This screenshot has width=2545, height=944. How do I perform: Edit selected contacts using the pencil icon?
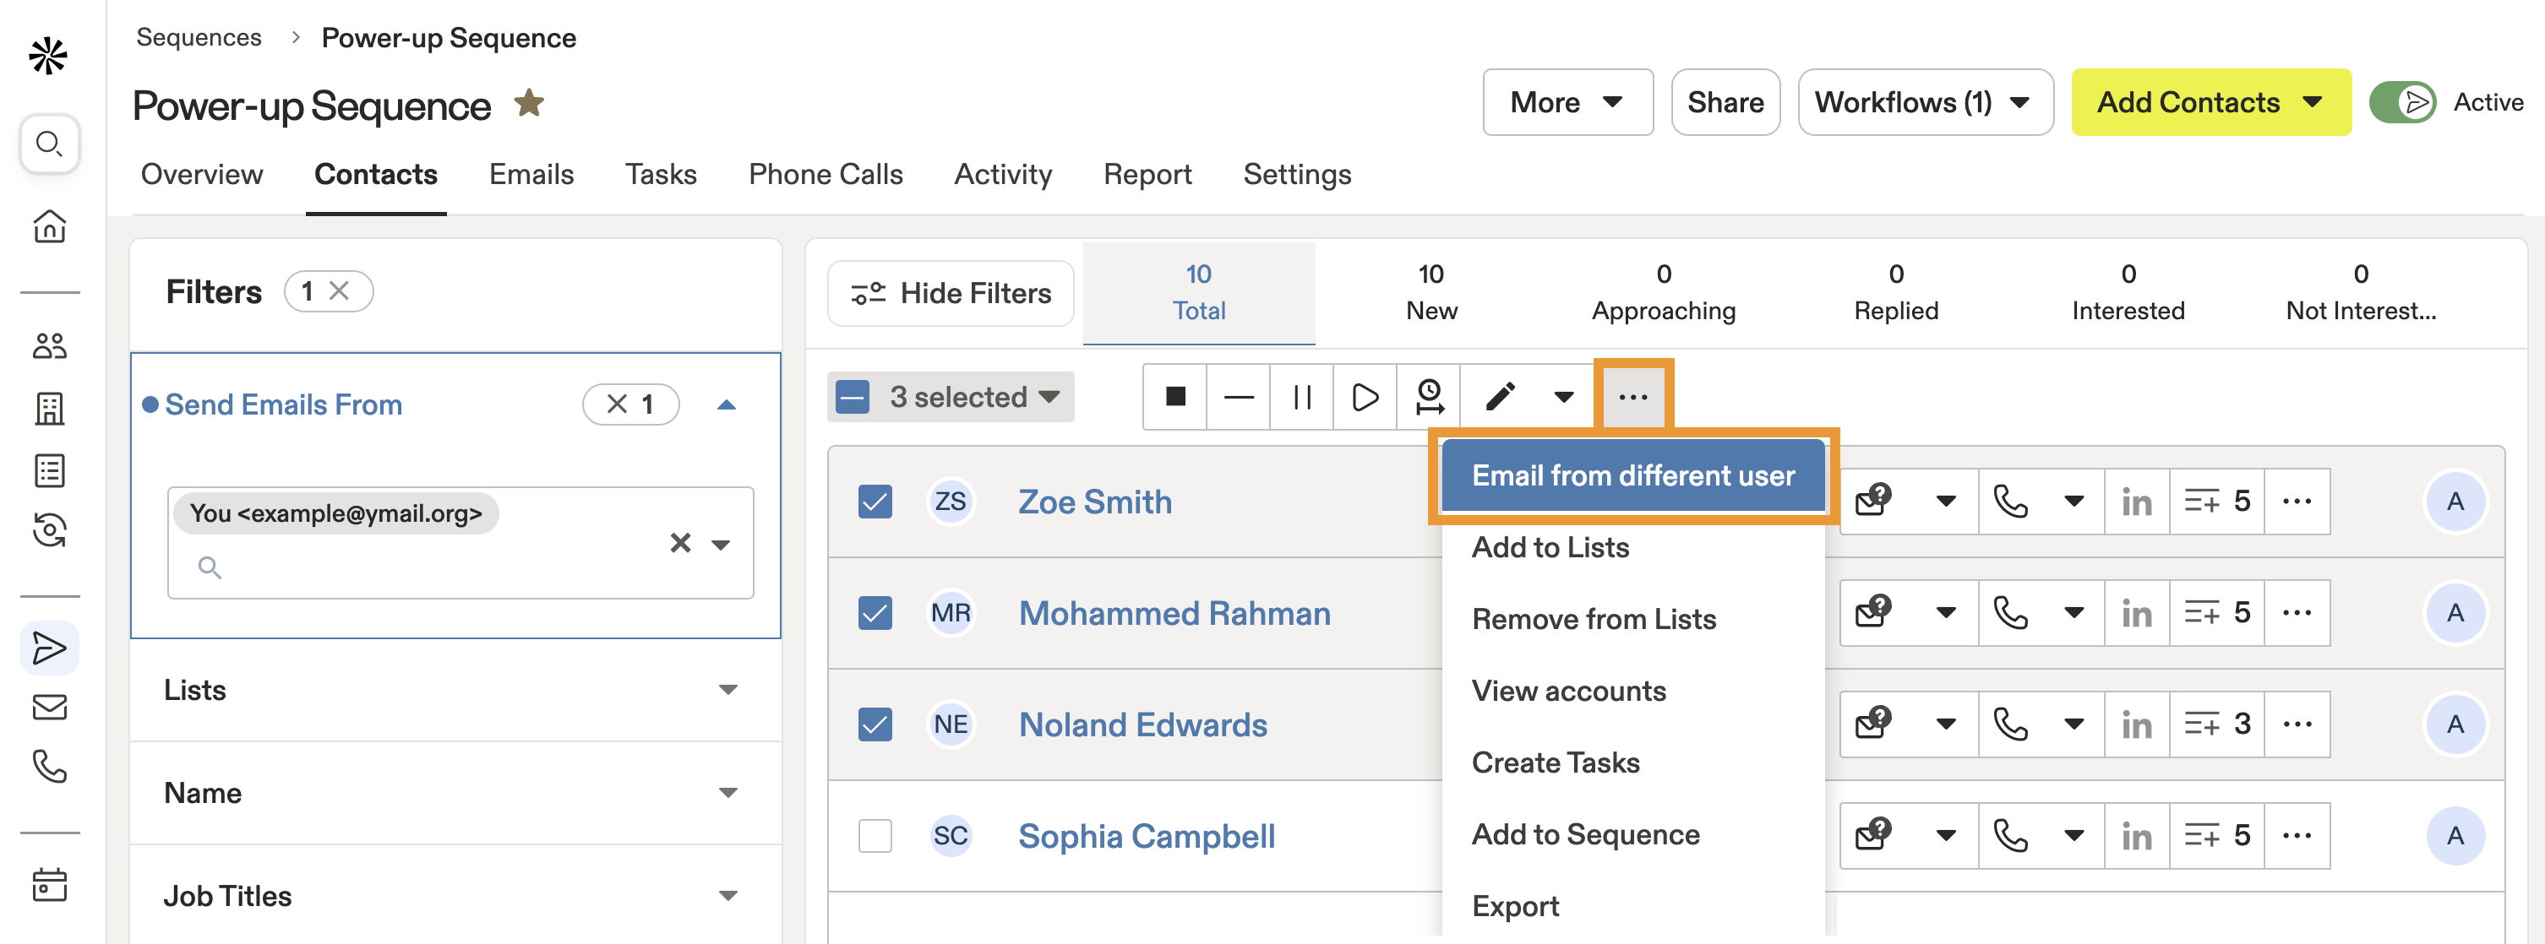point(1499,397)
